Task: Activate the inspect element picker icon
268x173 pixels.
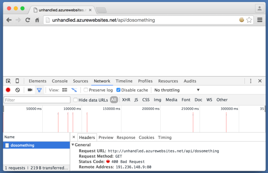Action: coord(8,81)
